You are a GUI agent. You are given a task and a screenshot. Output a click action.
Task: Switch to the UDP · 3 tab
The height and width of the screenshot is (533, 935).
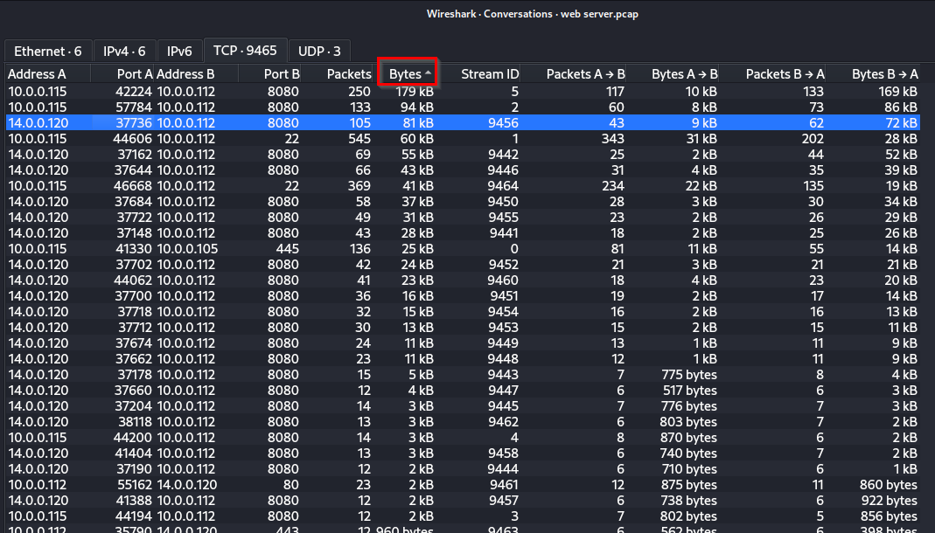(x=319, y=51)
